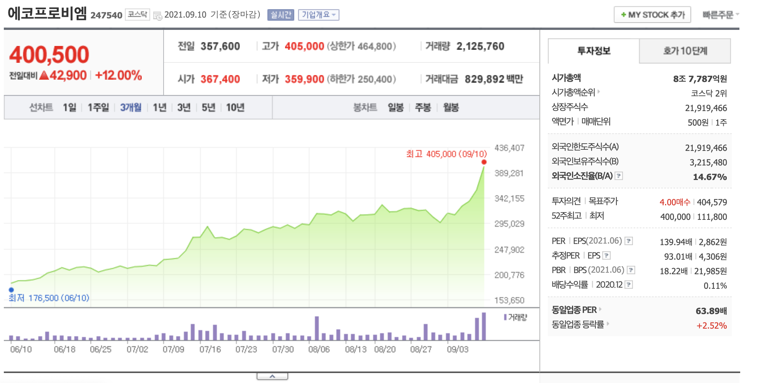Show the 주봉 candlestick chart
767x383 pixels.
[x=423, y=108]
